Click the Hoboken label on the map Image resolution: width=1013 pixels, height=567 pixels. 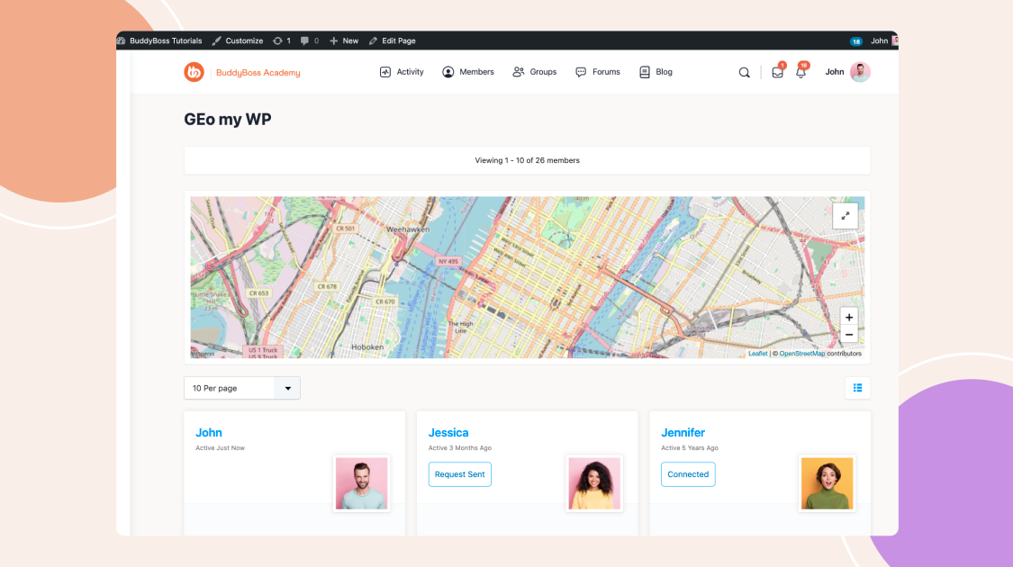tap(367, 346)
